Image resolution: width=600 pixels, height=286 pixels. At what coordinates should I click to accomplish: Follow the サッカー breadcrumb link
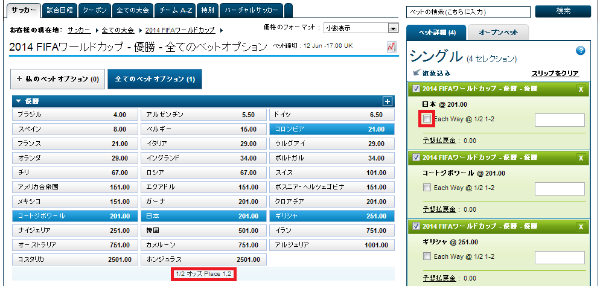tap(79, 30)
